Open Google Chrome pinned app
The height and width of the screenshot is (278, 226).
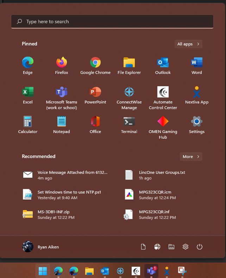click(95, 65)
